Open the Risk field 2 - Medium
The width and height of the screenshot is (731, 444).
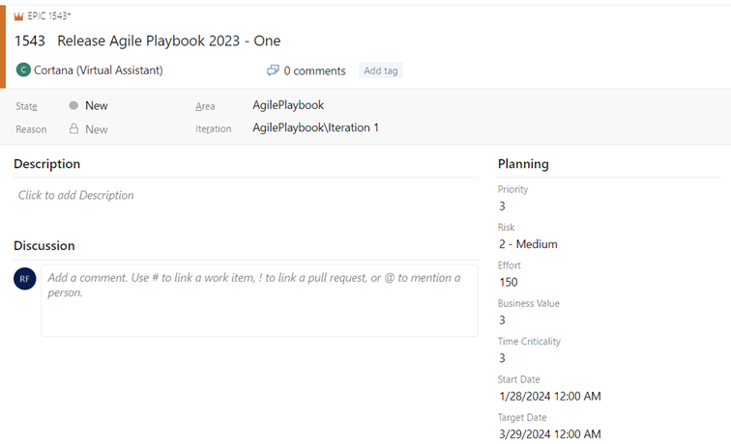tap(528, 244)
